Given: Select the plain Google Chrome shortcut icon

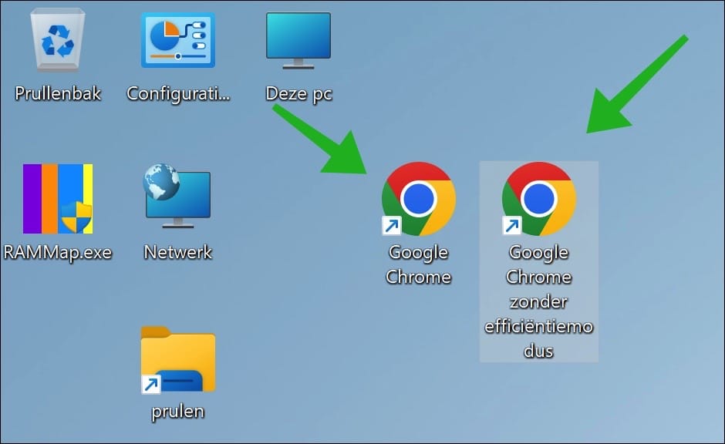Looking at the screenshot, I should click(x=419, y=199).
